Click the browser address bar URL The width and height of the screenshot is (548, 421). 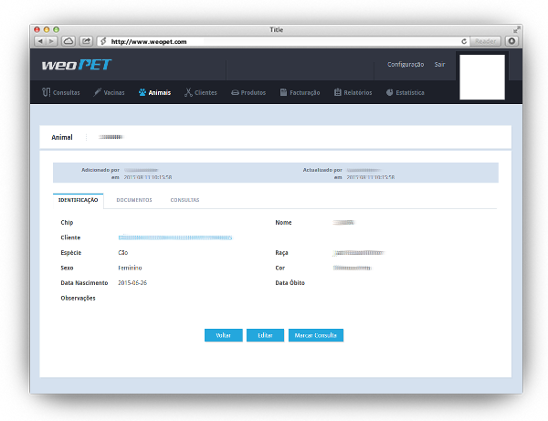point(274,41)
